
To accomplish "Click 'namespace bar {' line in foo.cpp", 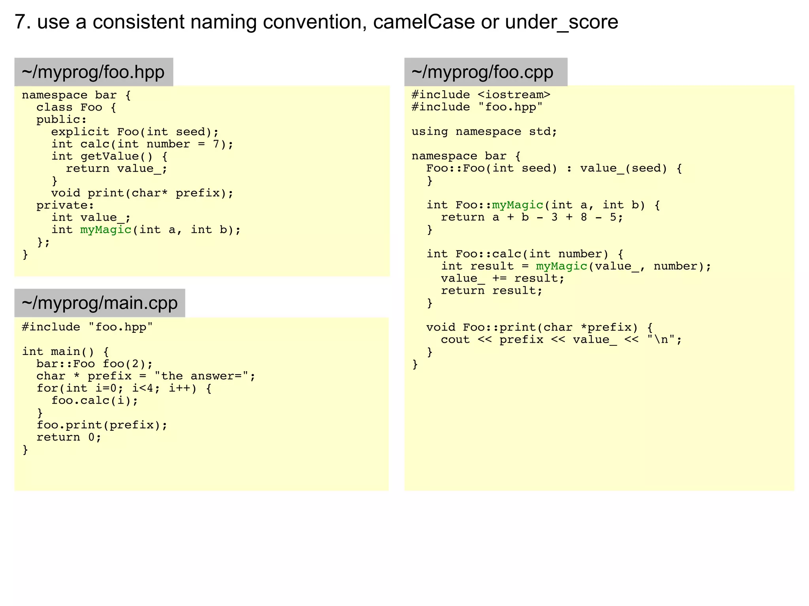I will point(466,156).
